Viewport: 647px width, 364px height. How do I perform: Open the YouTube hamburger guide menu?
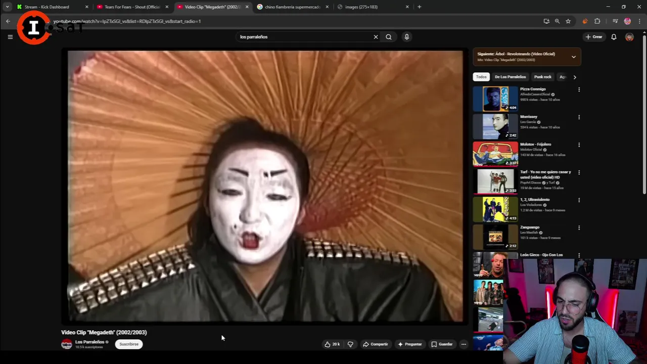coord(10,37)
